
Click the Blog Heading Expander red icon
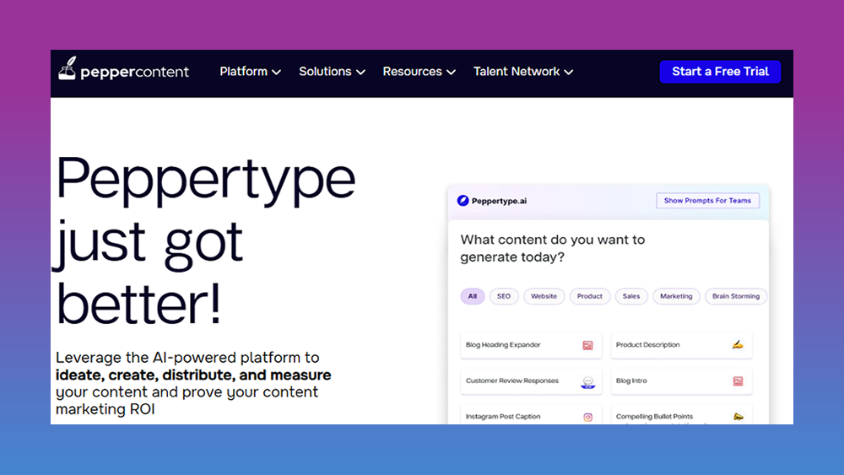point(587,345)
